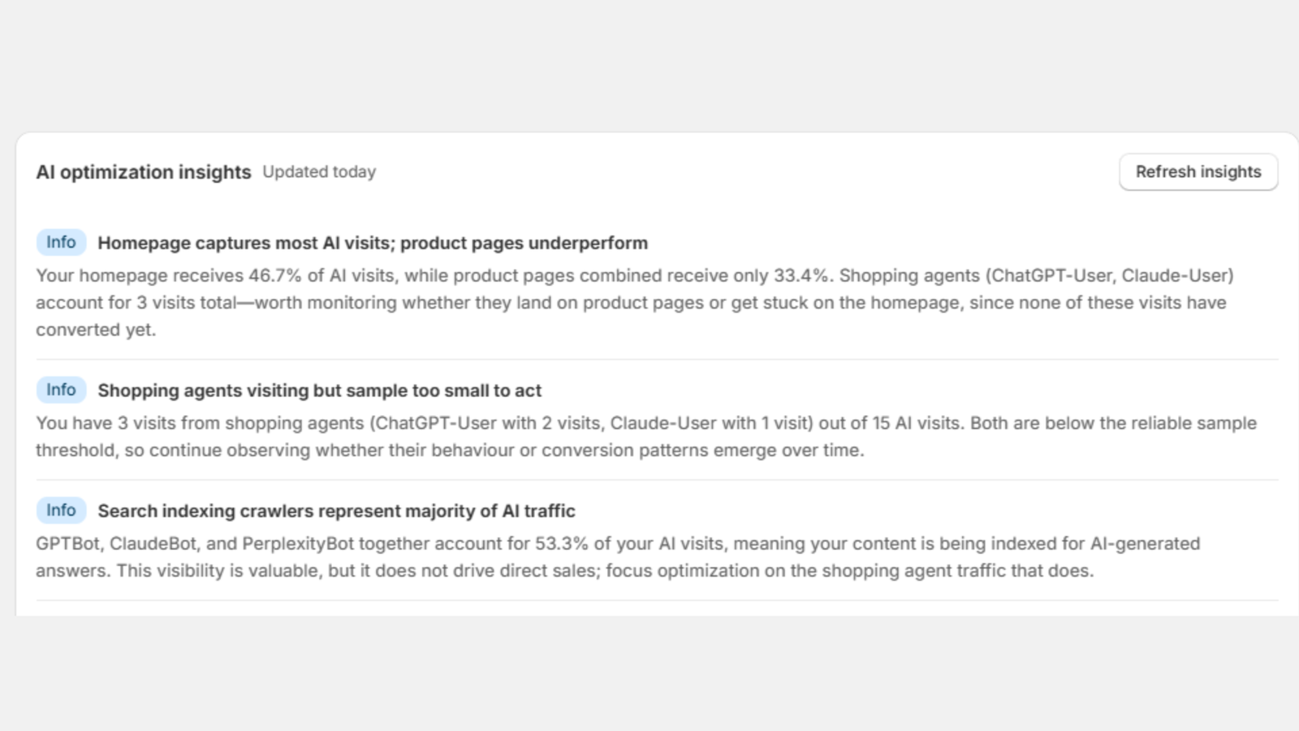The width and height of the screenshot is (1299, 731).
Task: Click the Updated today timestamp label
Action: tap(319, 172)
